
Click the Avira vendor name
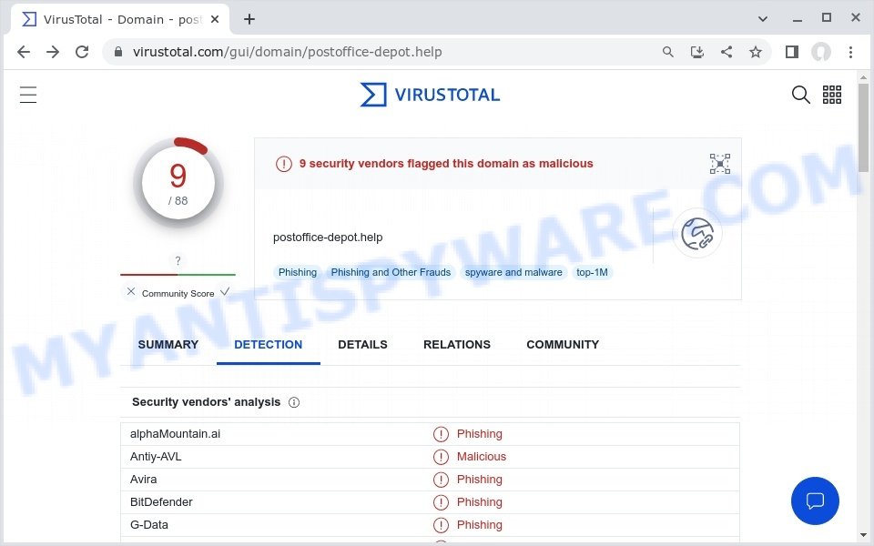143,480
